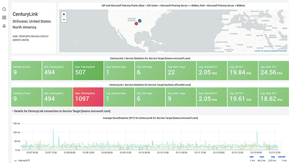Click the teams Min. Peering 494 panel

coord(57,70)
